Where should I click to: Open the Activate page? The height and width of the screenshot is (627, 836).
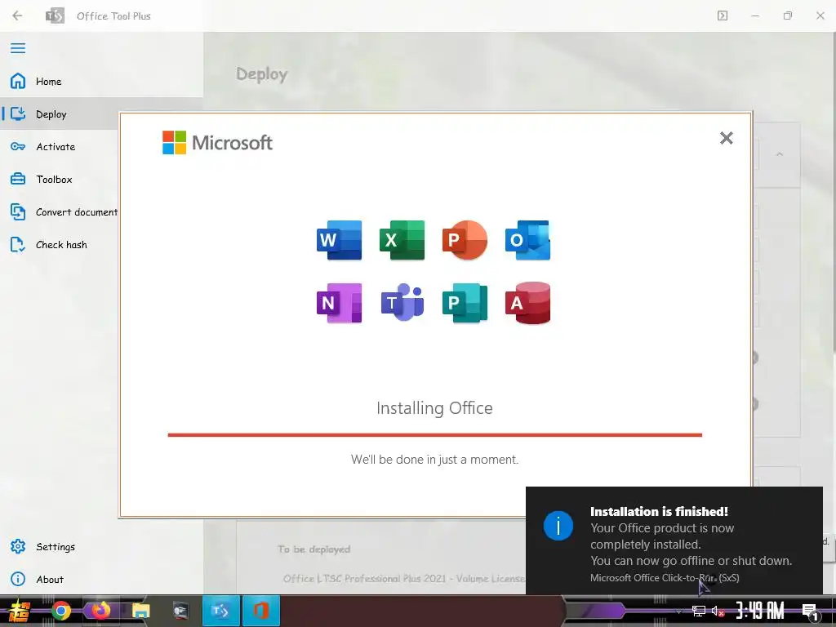[60, 147]
